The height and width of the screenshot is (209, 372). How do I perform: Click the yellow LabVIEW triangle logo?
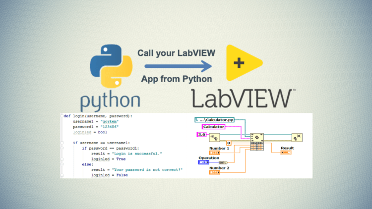pos(245,63)
